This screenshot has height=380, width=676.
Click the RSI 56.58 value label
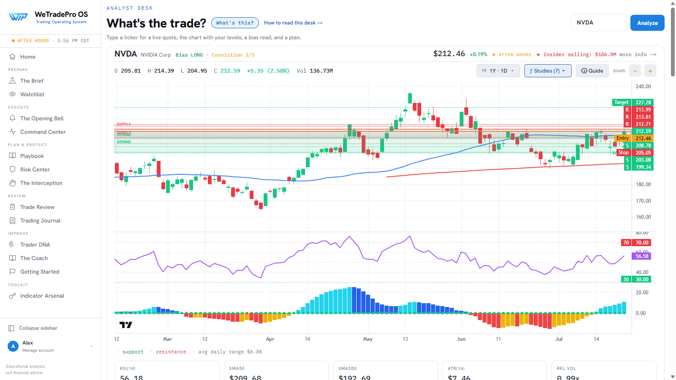click(x=641, y=256)
